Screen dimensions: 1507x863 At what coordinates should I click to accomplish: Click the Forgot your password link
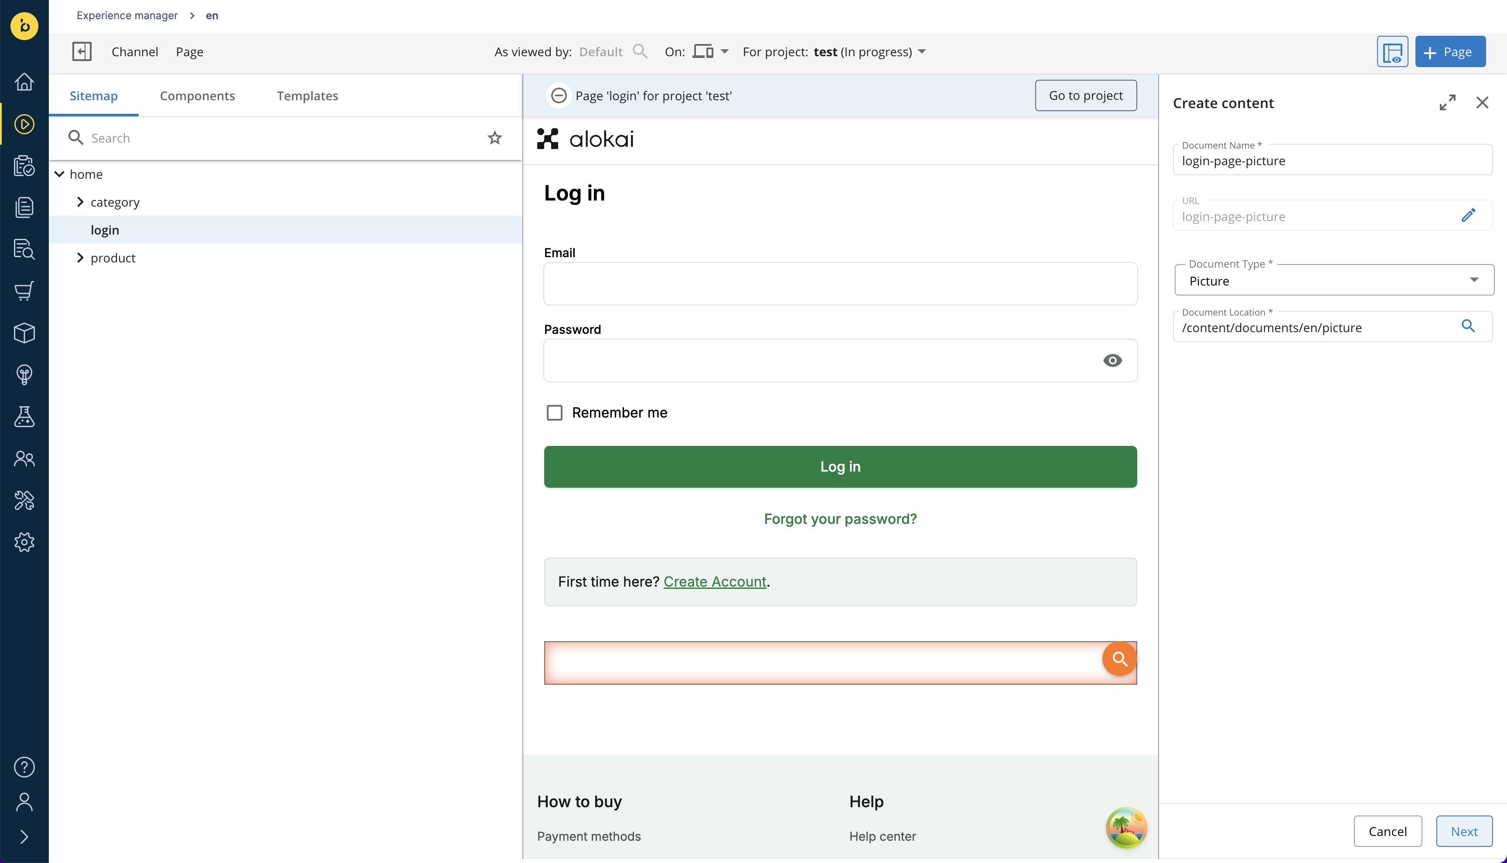(840, 519)
